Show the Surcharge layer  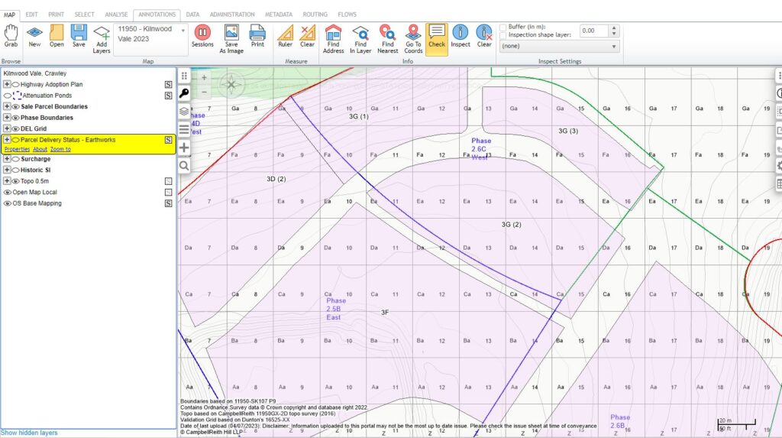click(15, 159)
